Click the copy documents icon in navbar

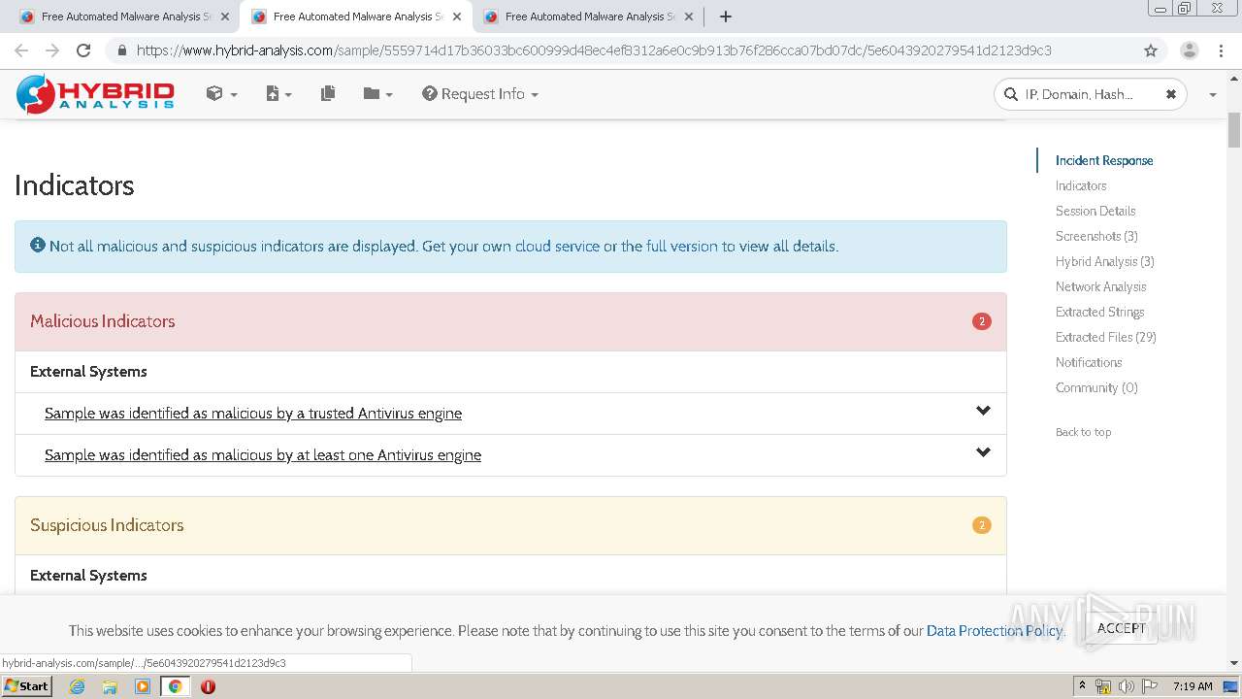pos(328,93)
